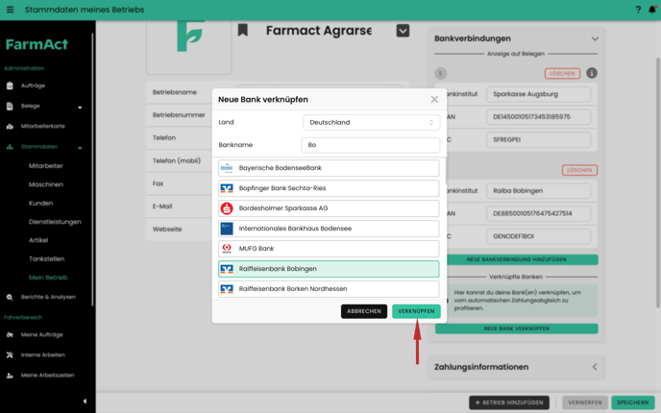Viewport: 661px width, 413px height.
Task: Select Bayerische BodenseeBank from list
Action: tap(329, 168)
